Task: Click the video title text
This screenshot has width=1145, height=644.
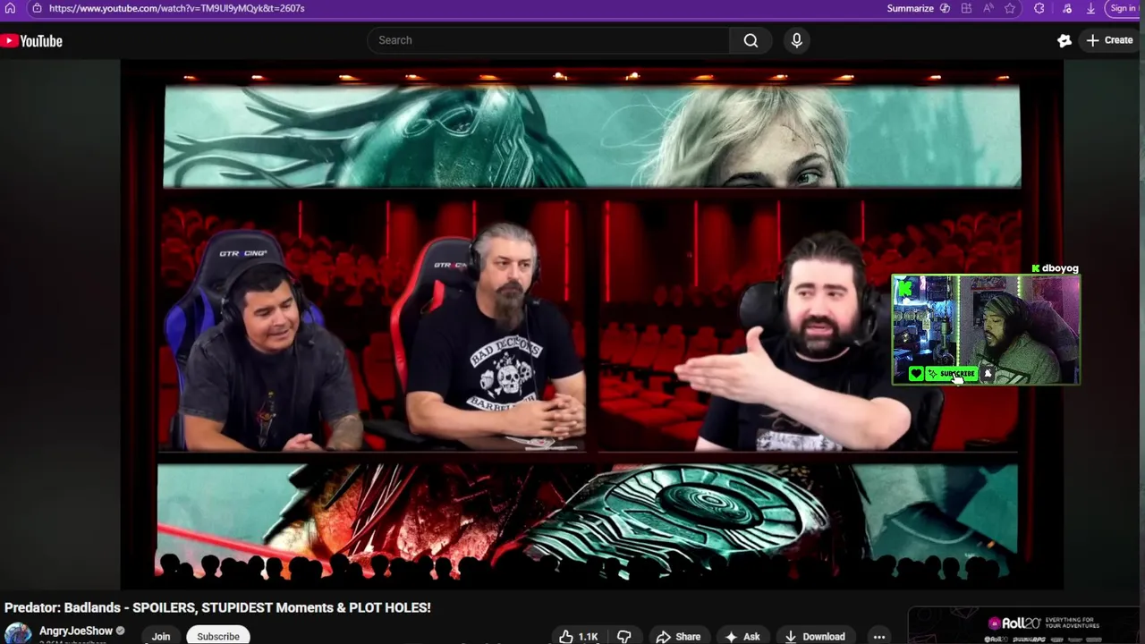Action: (x=217, y=607)
